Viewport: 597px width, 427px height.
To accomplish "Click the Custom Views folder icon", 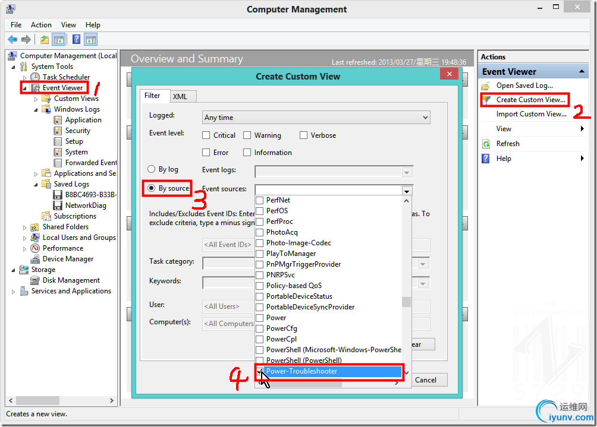I will [46, 99].
